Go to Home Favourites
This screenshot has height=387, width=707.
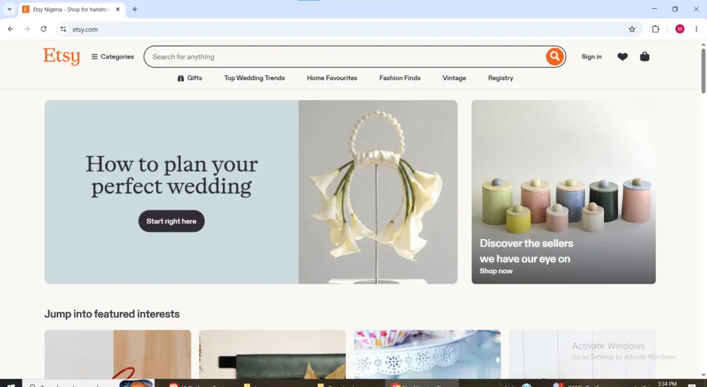[332, 78]
